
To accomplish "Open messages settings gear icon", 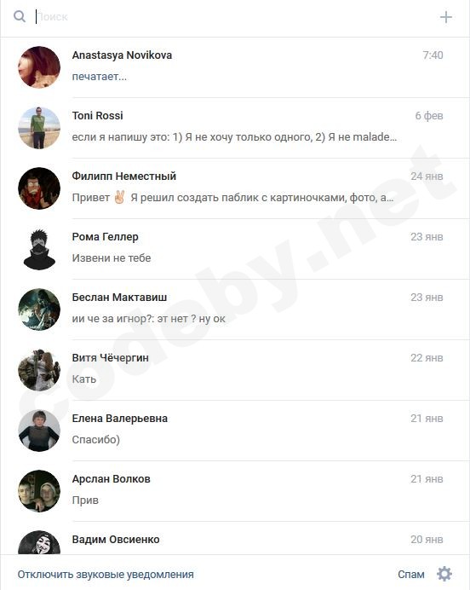I will pyautogui.click(x=444, y=574).
